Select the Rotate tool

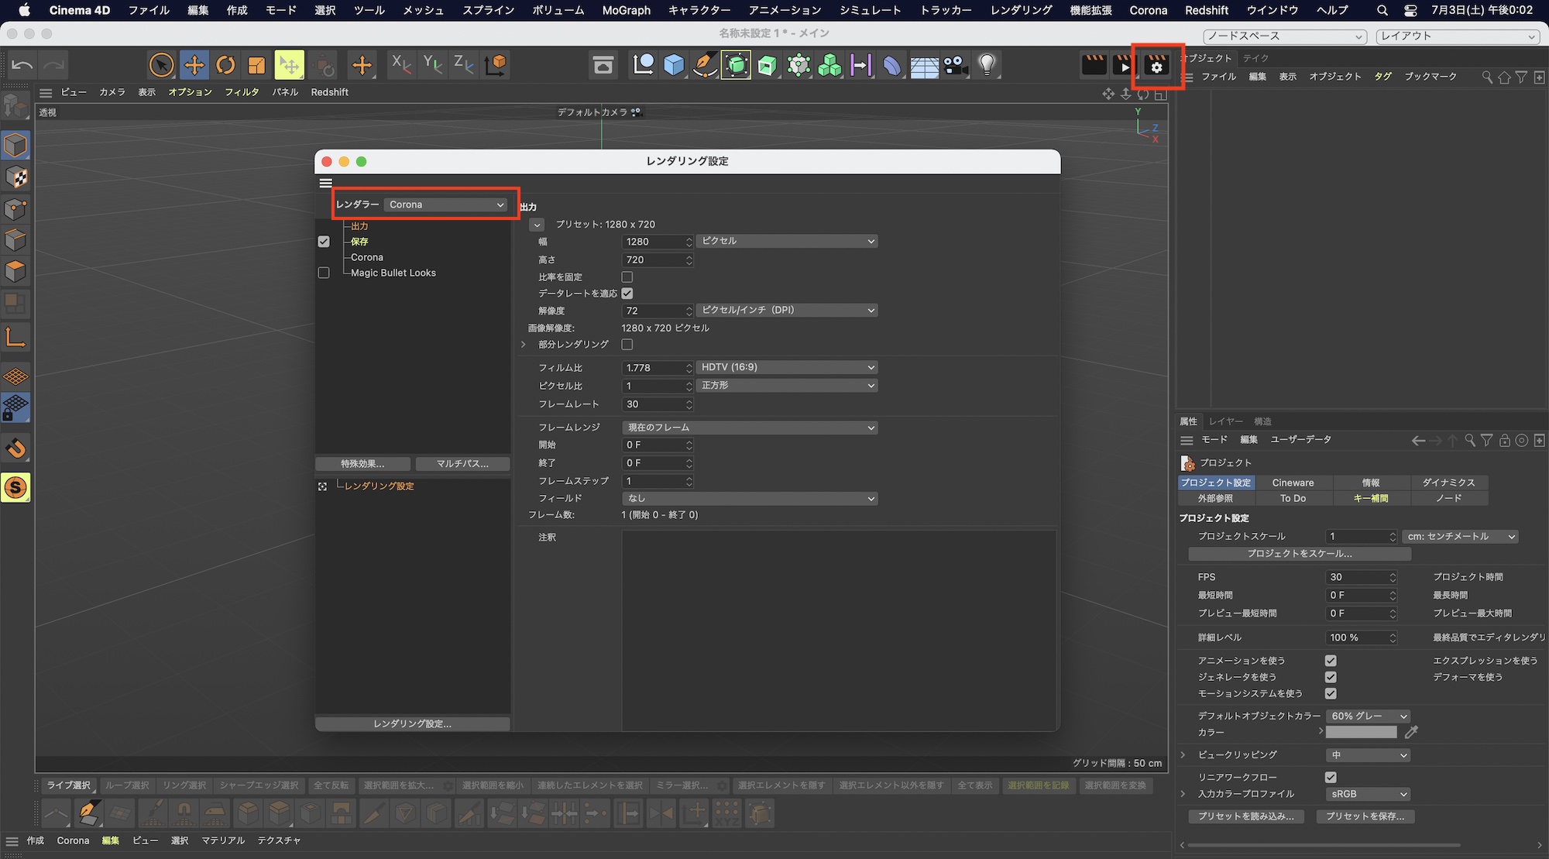click(225, 65)
